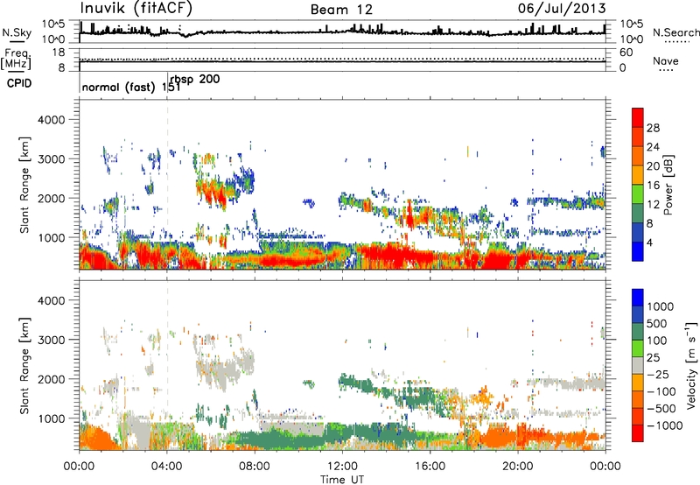Click the Slant Range label of velocity panel
Screen dimensions: 700x485
(x=24, y=365)
